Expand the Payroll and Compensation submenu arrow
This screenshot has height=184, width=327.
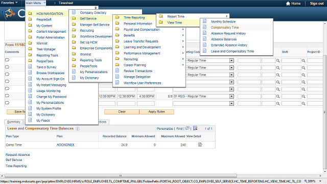(x=183, y=30)
